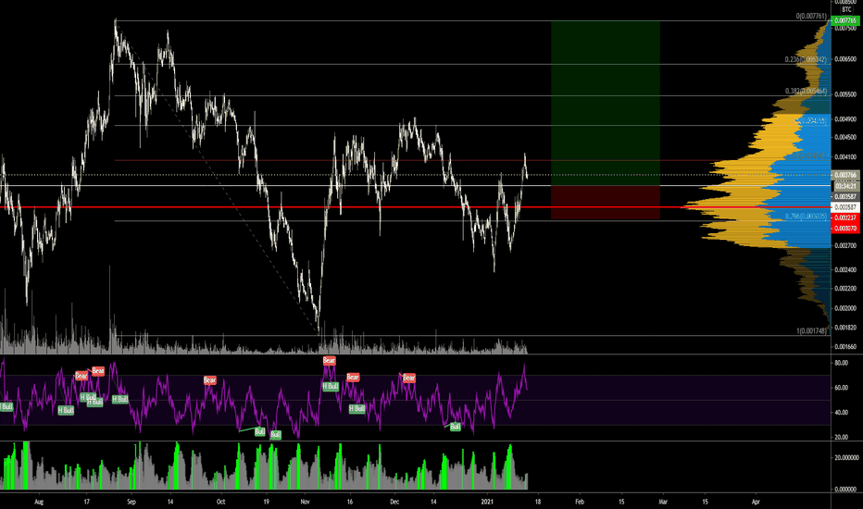Click the 0.004100 price axis value
This screenshot has height=509, width=863.
point(845,157)
